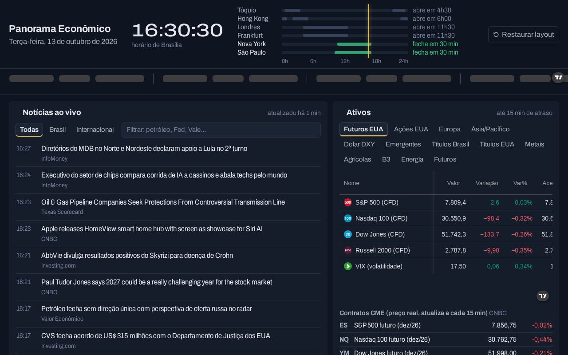Sort assets table by Variação column header
The image size is (568, 355).
point(487,183)
